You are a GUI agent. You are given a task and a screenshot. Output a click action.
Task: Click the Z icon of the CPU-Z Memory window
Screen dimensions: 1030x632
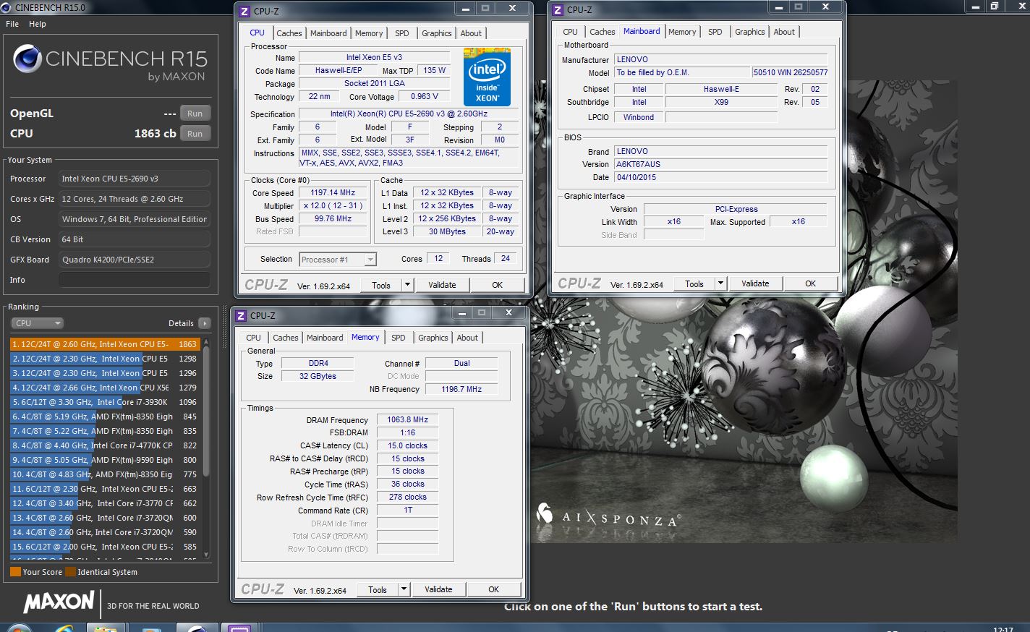[241, 316]
